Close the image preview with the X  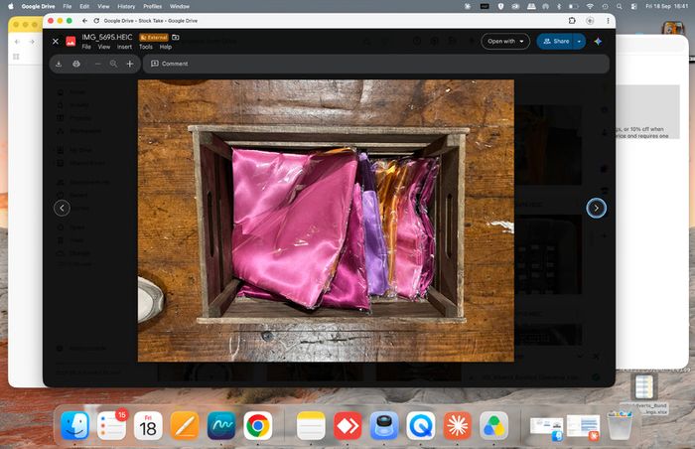[x=56, y=42]
